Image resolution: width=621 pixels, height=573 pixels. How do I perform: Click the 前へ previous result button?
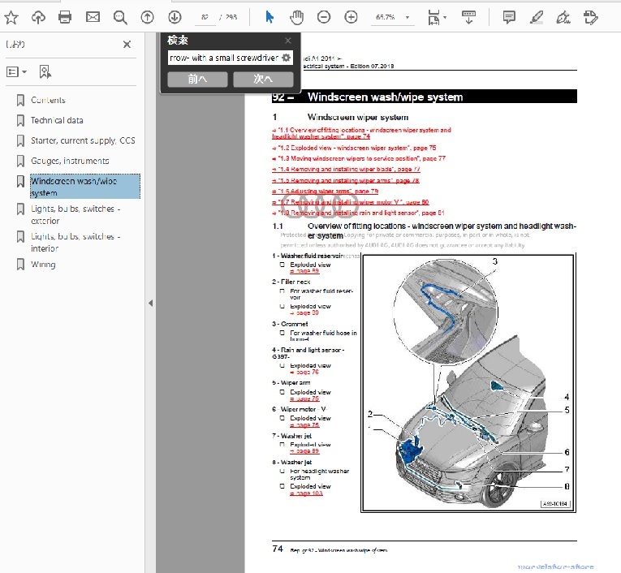[197, 80]
